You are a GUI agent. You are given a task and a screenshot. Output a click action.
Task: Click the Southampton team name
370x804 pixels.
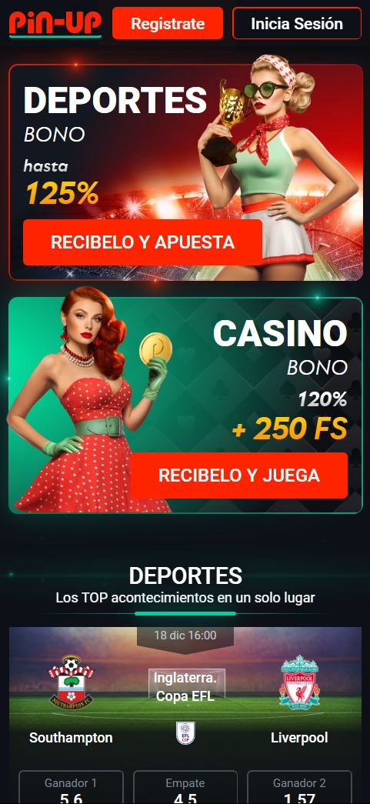point(71,738)
